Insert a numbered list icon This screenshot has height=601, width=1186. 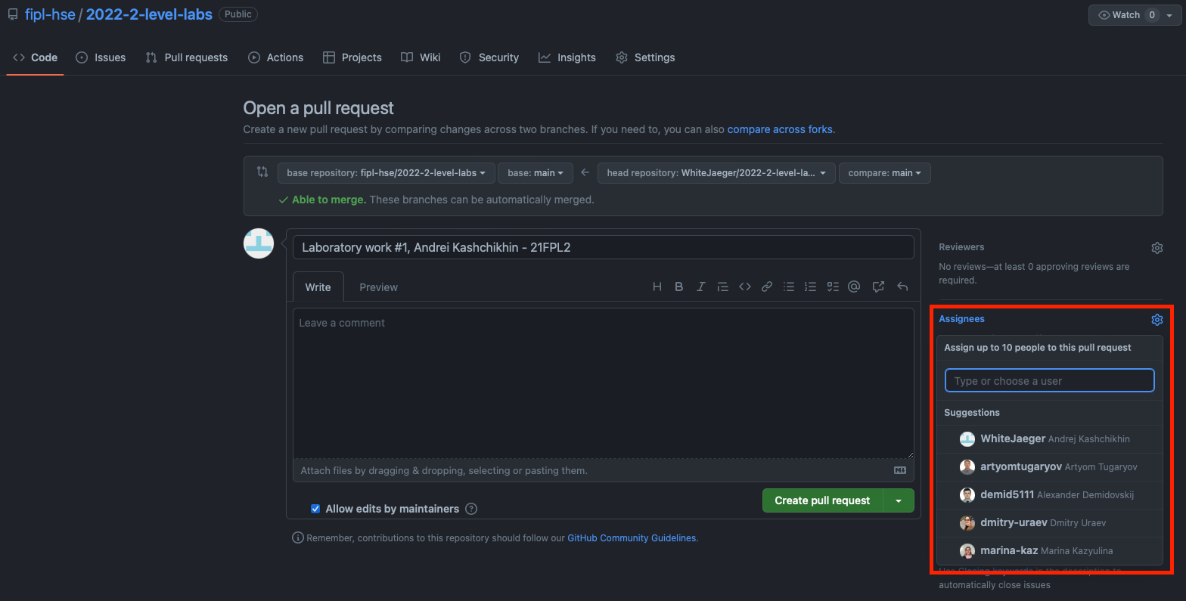tap(811, 287)
